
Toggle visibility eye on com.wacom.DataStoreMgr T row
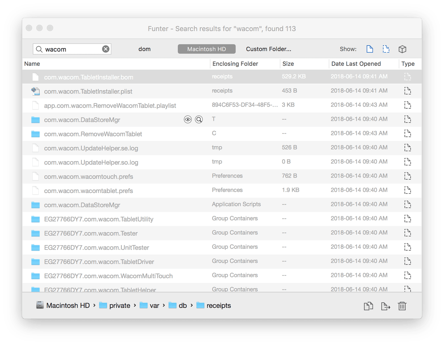tap(188, 119)
